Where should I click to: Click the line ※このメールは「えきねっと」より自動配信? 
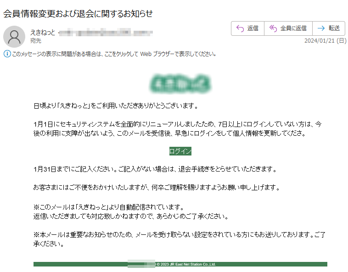tap(109, 207)
